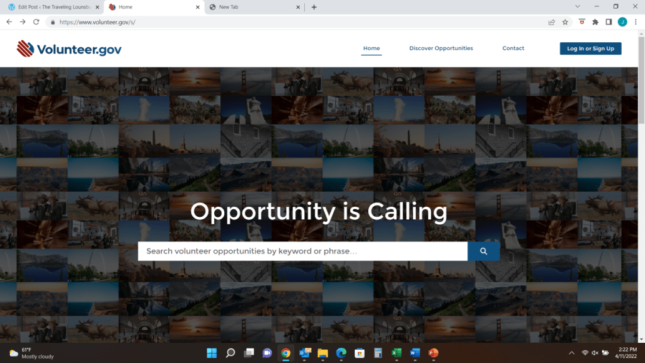The image size is (645, 363).
Task: Open the Chrome three-dot menu
Action: point(636,21)
